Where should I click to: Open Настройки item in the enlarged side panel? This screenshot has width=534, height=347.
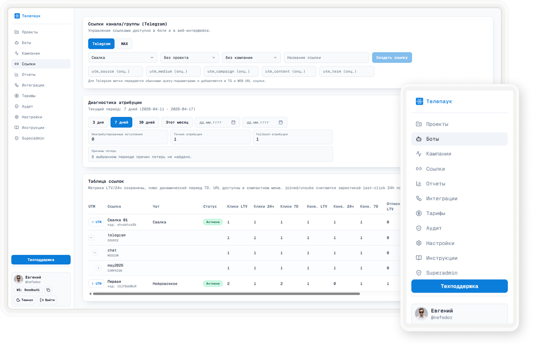(x=460, y=243)
